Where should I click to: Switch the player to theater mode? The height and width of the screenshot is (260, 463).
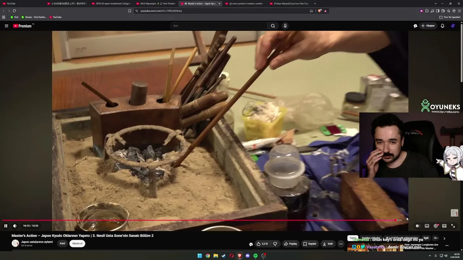pyautogui.click(x=444, y=226)
